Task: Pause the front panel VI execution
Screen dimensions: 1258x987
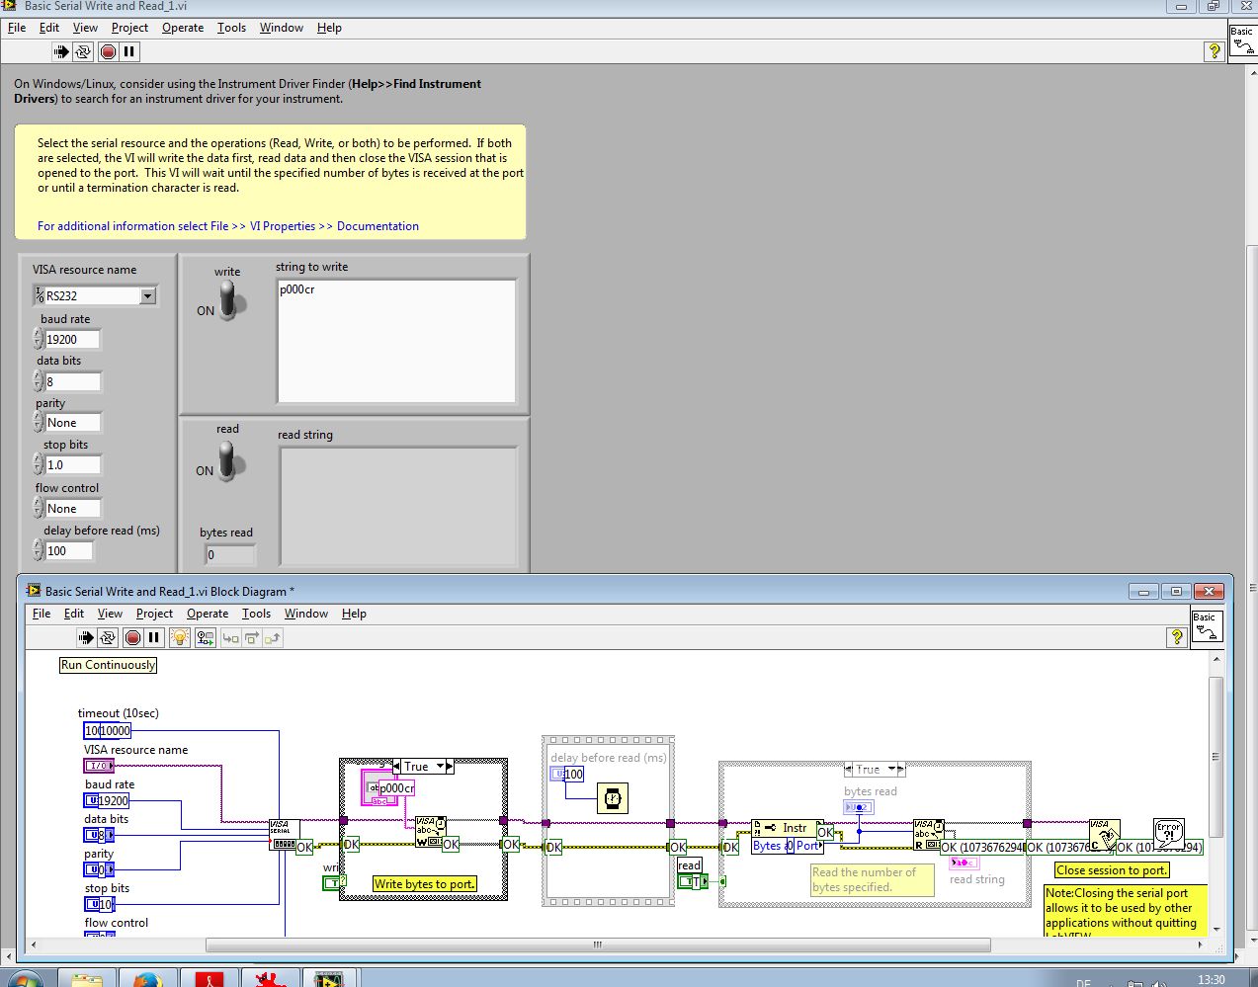Action: coord(129,51)
